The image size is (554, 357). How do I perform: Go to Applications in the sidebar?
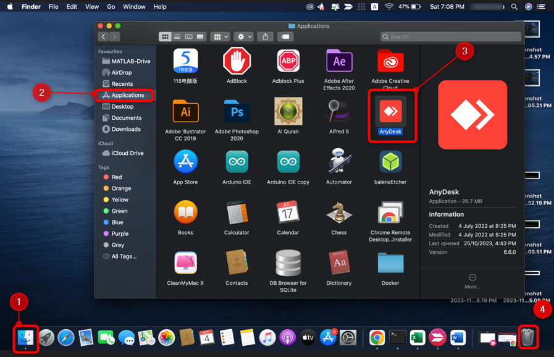click(x=127, y=95)
